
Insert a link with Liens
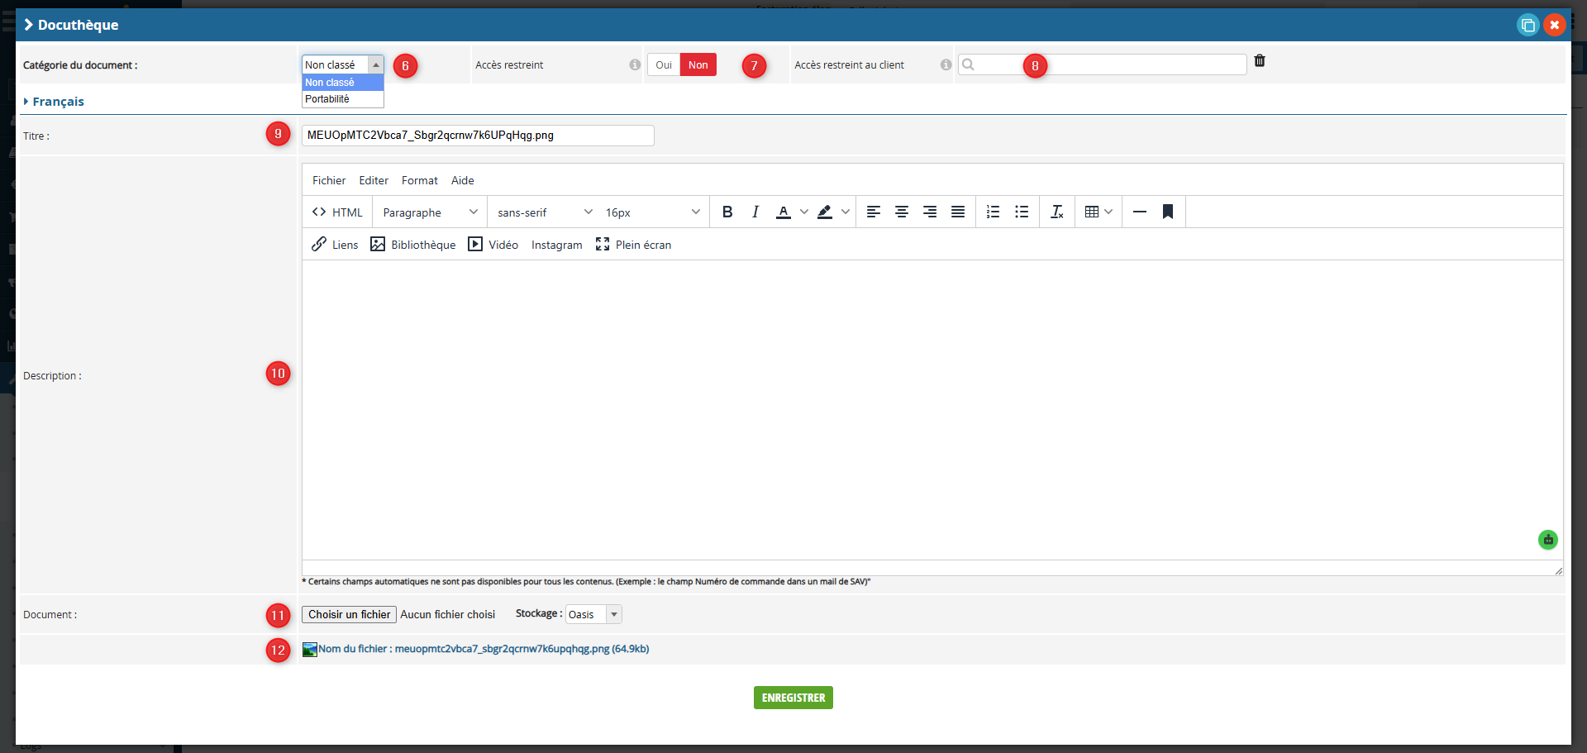pyautogui.click(x=335, y=245)
